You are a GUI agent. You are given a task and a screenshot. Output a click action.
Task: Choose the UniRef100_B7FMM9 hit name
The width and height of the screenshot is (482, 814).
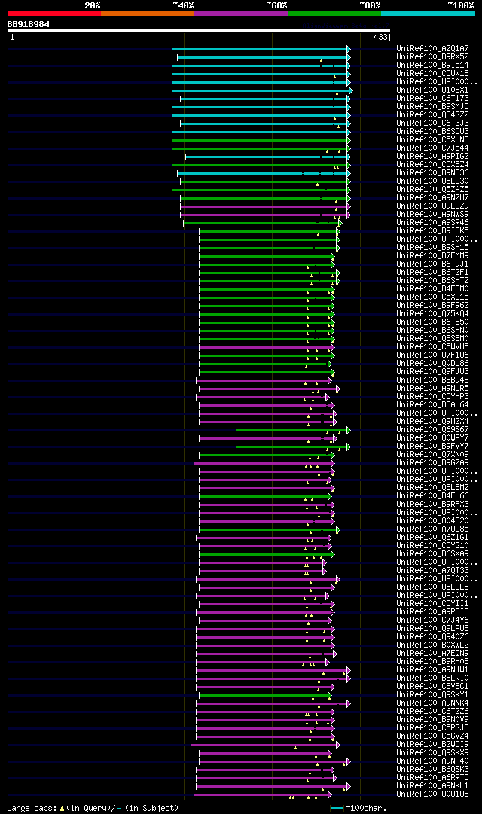tap(432, 256)
